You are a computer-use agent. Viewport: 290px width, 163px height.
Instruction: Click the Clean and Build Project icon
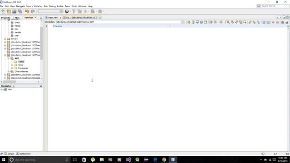click(x=80, y=11)
